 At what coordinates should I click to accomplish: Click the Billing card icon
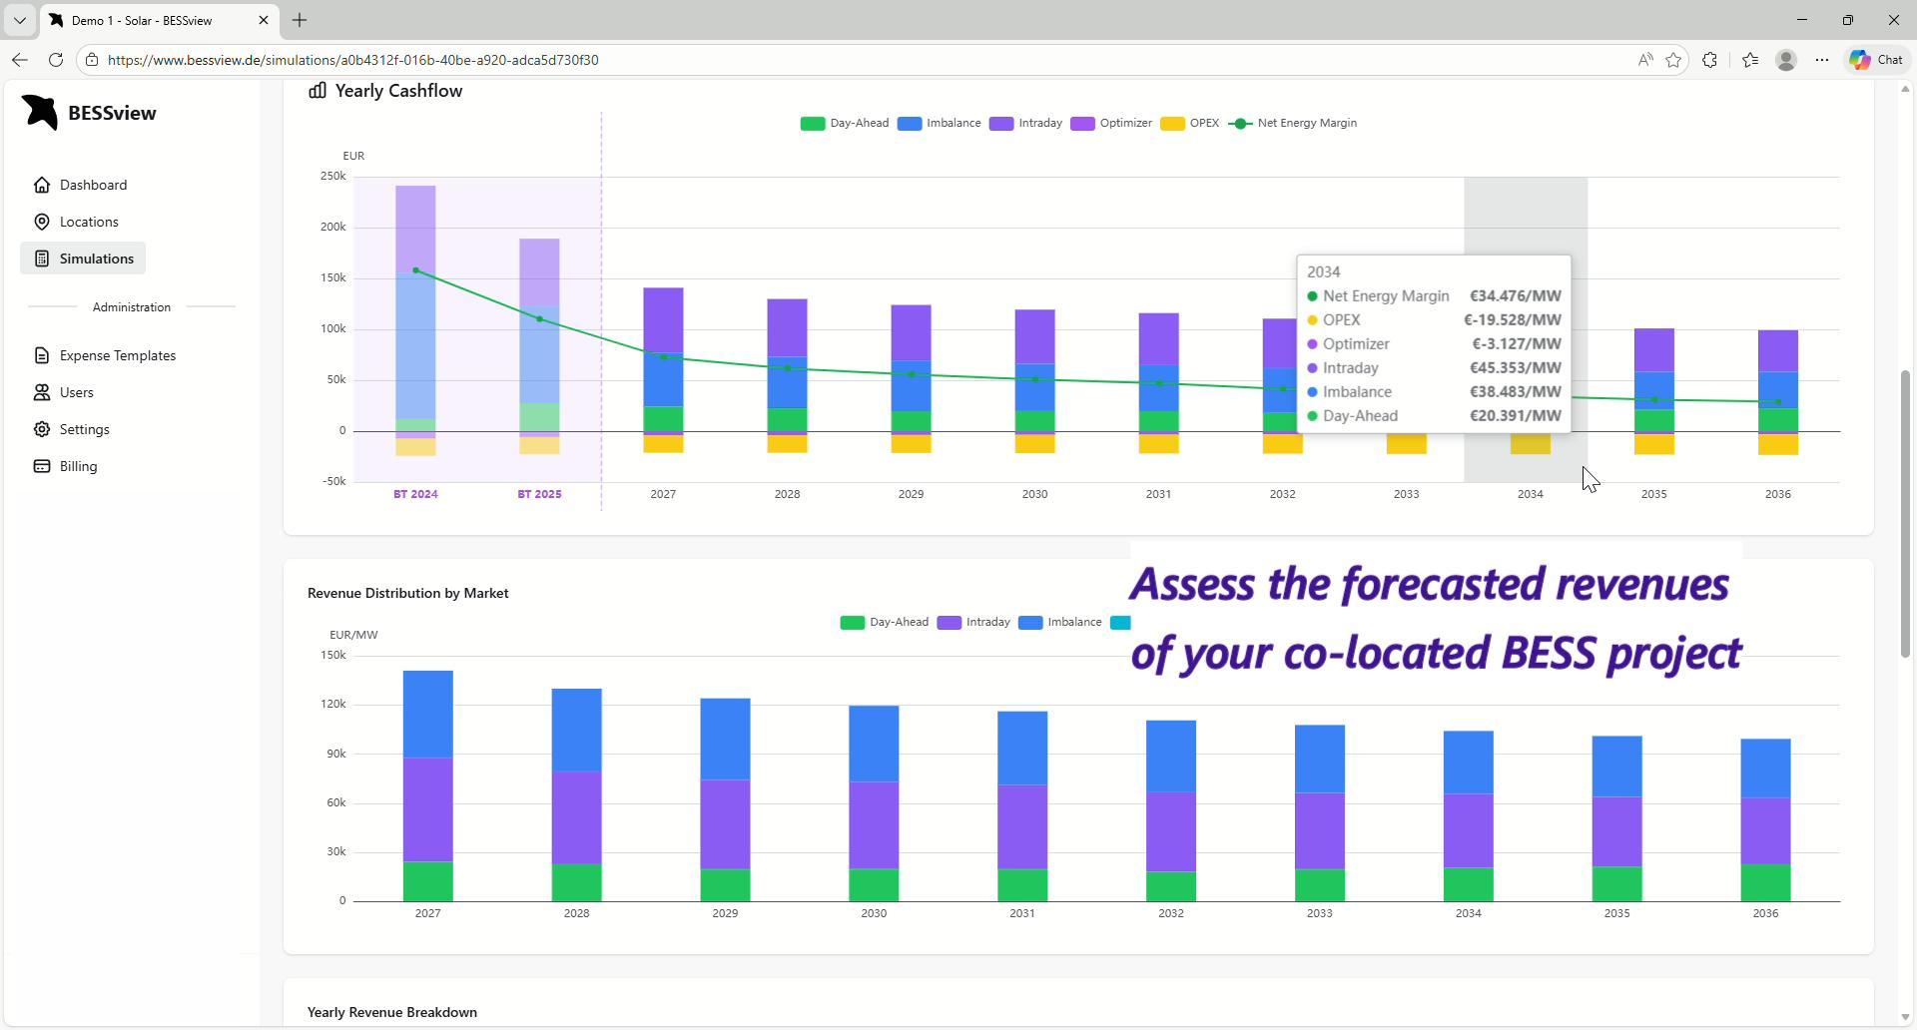42,466
